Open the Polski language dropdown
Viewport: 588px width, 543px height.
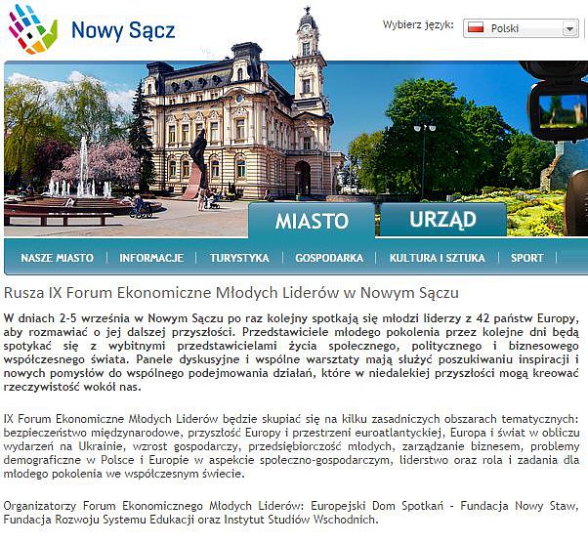coord(521,28)
